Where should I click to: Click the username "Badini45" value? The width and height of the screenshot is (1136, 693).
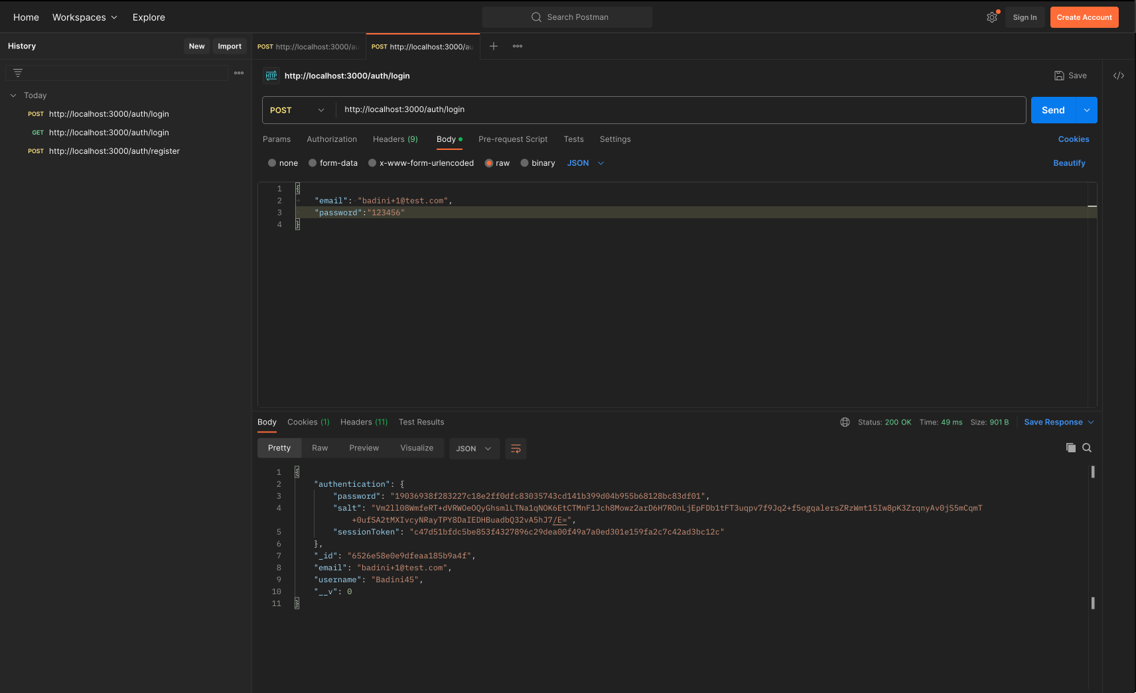click(x=395, y=580)
